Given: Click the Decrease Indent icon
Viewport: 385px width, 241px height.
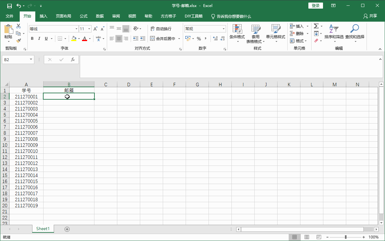Looking at the screenshot, I should [136, 39].
